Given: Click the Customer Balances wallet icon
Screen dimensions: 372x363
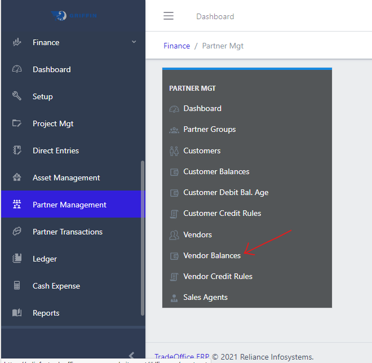Looking at the screenshot, I should (174, 172).
